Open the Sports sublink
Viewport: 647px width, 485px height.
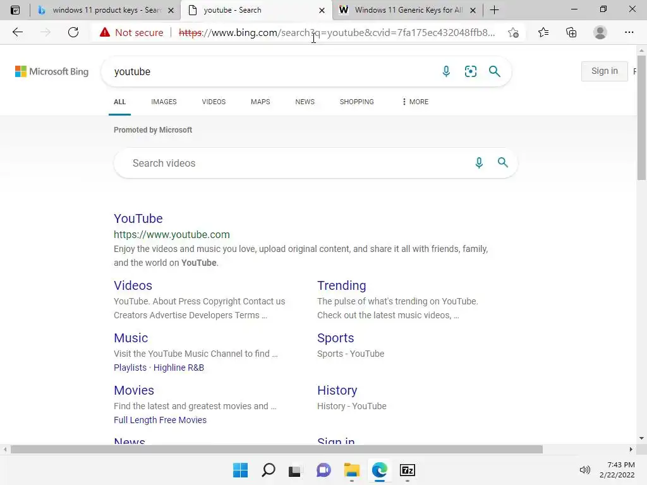click(336, 338)
